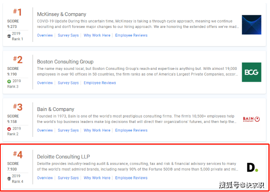Open Deloitte Survey Says link

[68, 178]
